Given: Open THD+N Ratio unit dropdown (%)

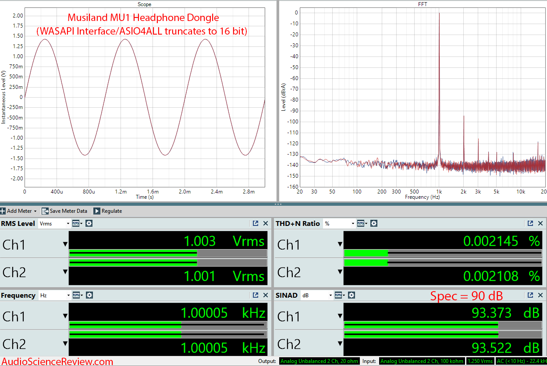Looking at the screenshot, I should coord(339,223).
